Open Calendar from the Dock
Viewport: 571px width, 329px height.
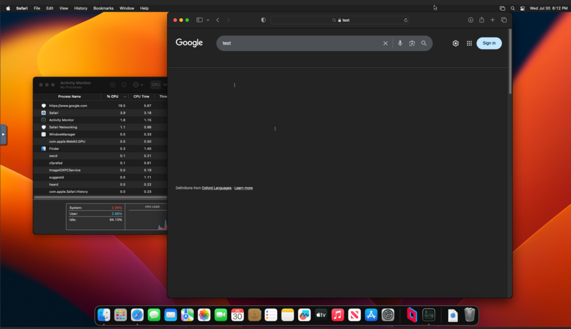(238, 315)
